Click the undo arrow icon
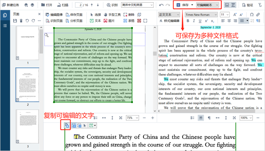 tap(161, 5)
